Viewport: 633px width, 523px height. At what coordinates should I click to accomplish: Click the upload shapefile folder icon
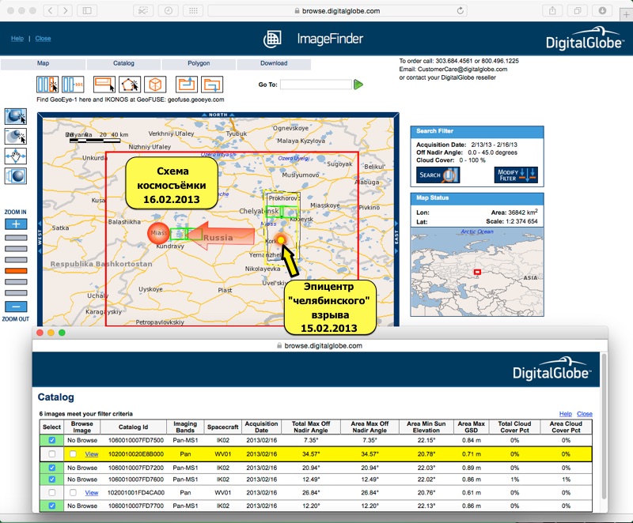pyautogui.click(x=187, y=85)
